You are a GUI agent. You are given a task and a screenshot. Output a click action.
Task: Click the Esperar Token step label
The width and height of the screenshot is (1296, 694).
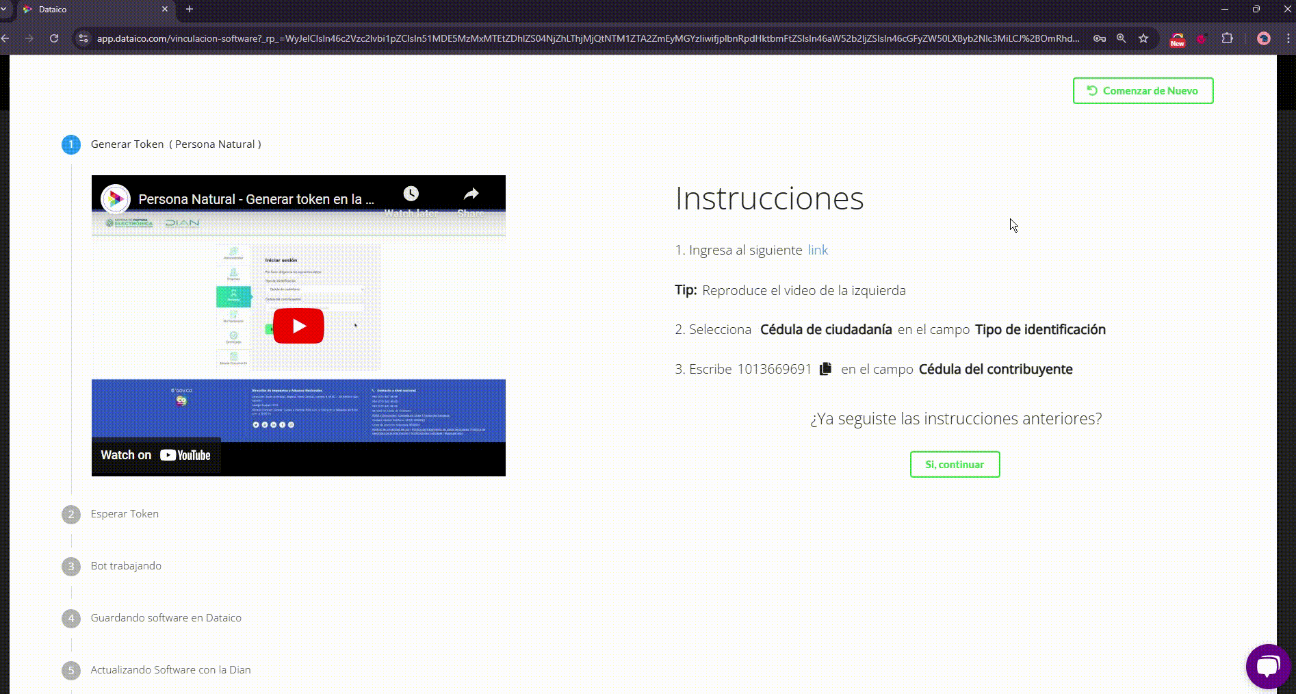[125, 513]
